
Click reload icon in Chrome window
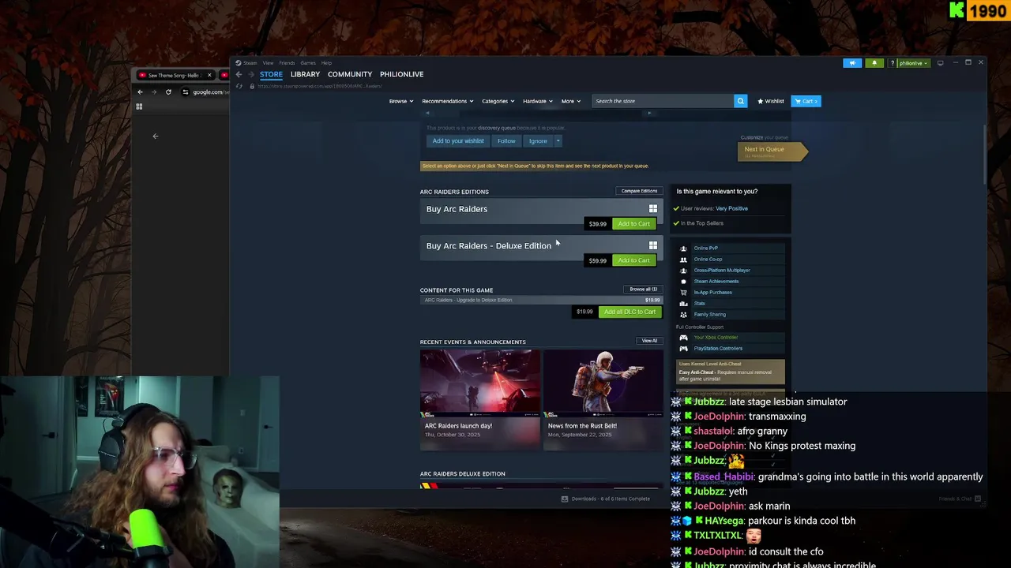click(168, 92)
